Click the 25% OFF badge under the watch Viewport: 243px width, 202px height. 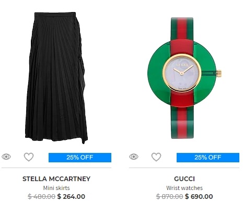point(208,158)
